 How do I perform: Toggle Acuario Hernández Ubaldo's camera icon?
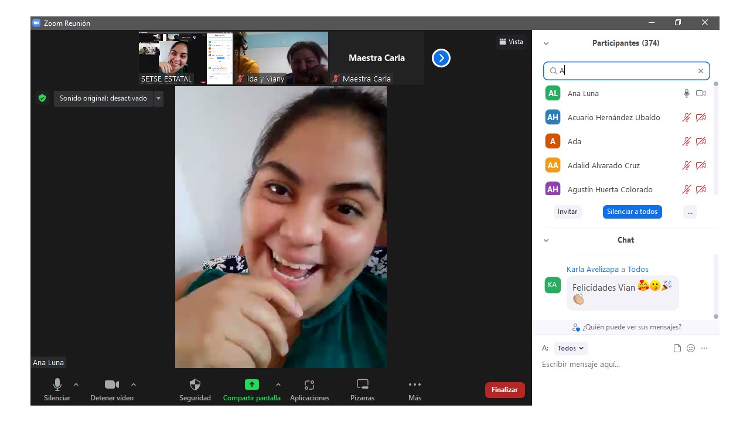click(701, 117)
